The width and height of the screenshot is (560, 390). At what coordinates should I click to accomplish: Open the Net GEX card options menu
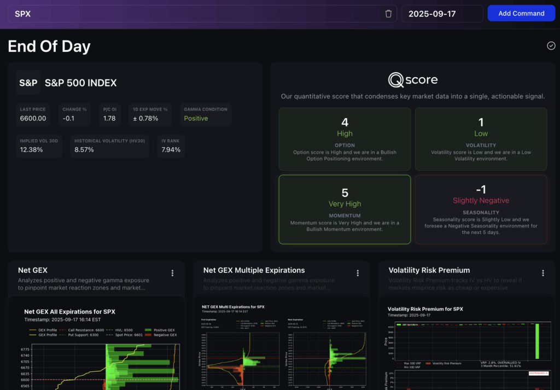tap(172, 273)
